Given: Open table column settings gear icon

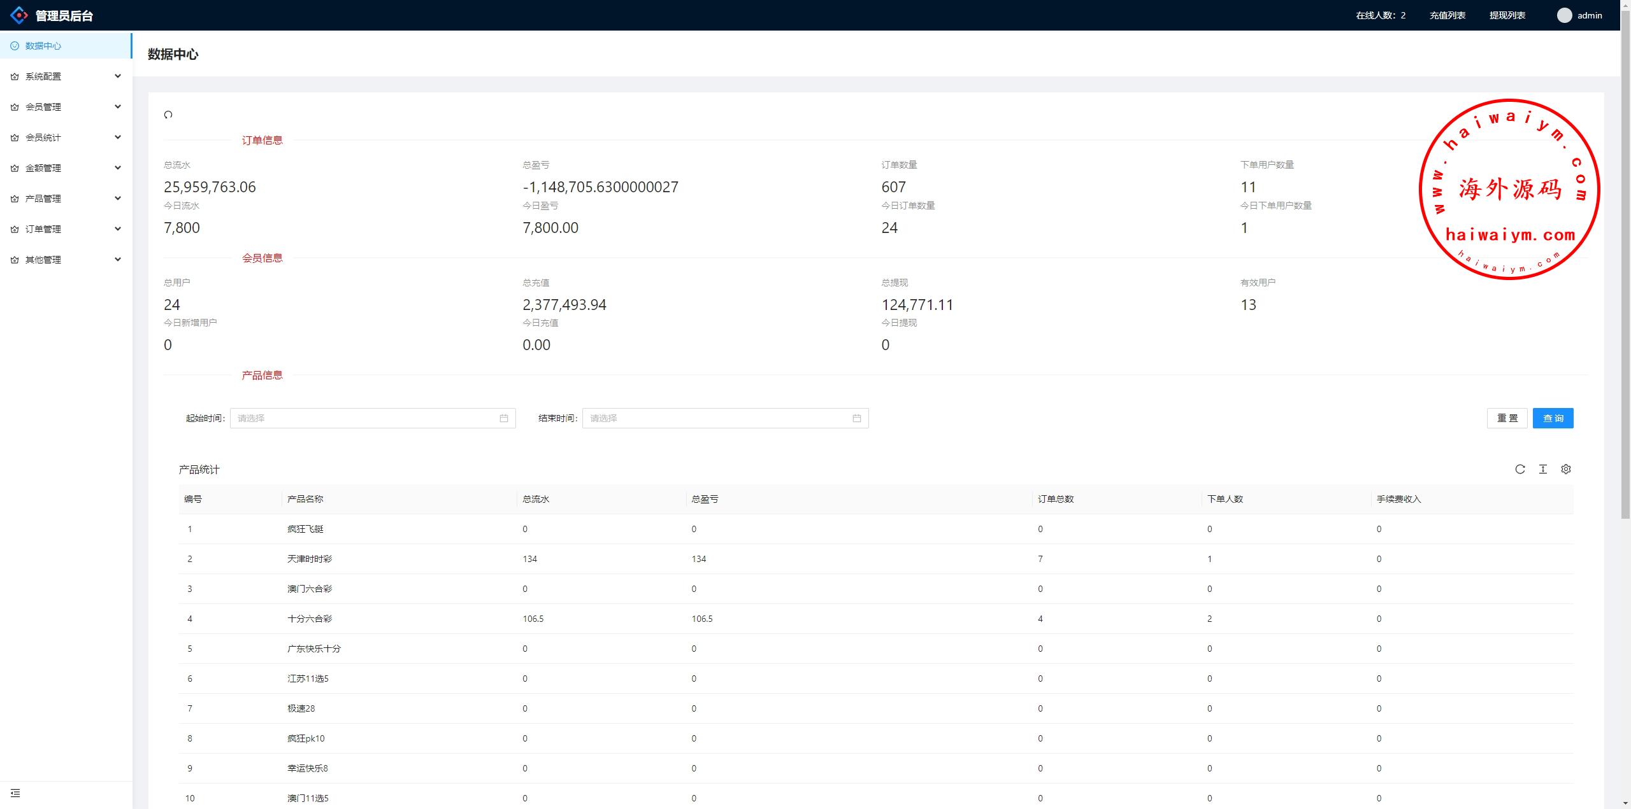Looking at the screenshot, I should coord(1566,469).
